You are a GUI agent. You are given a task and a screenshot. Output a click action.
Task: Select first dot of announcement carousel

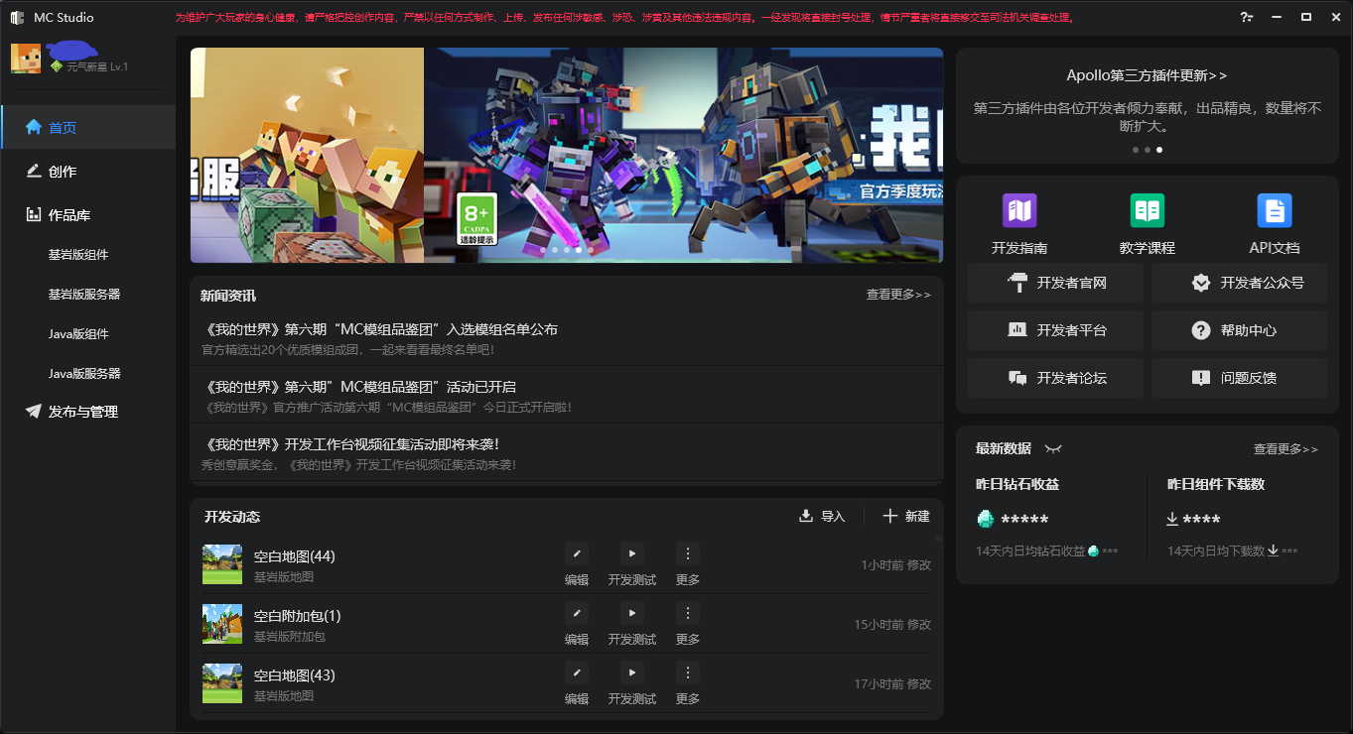click(1136, 150)
